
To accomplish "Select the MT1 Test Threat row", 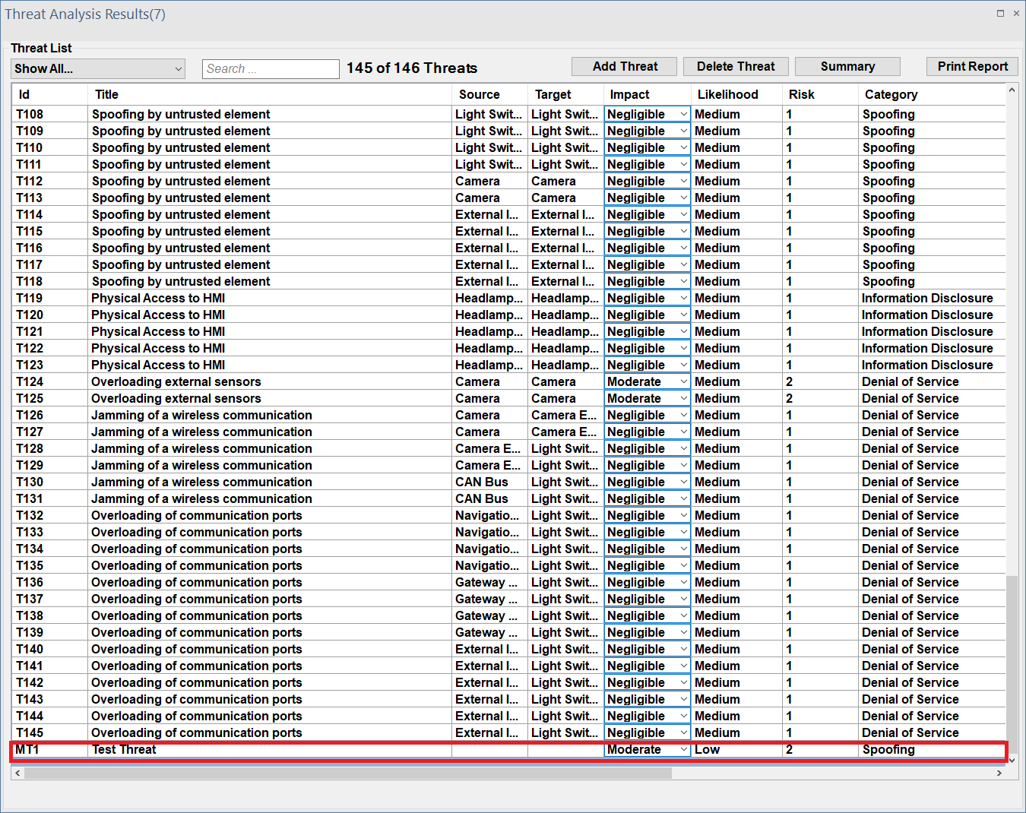I will coord(228,750).
